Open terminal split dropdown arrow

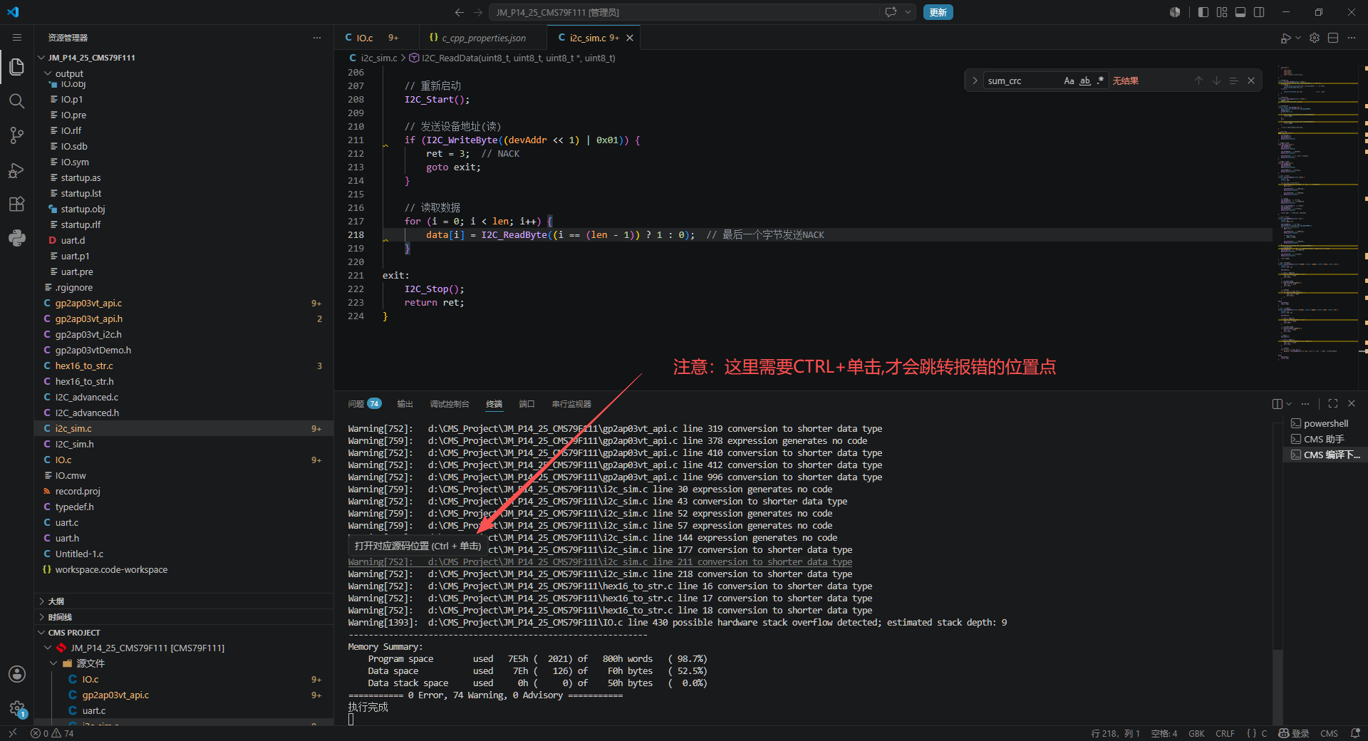[x=1289, y=404]
